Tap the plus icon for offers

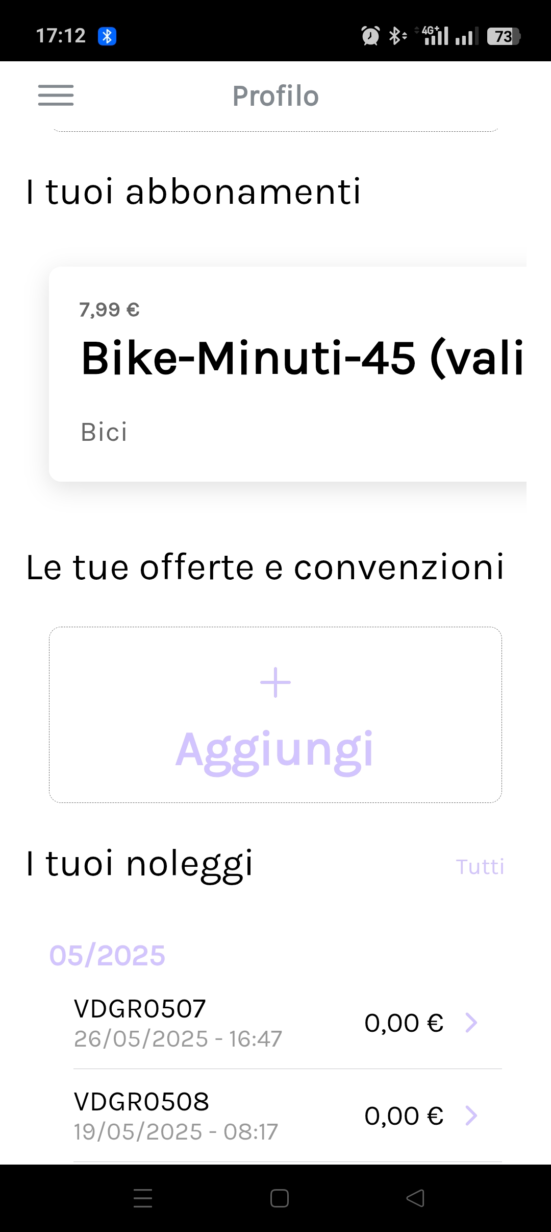(x=275, y=682)
